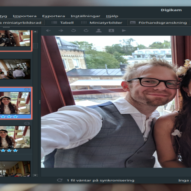The width and height of the screenshot is (191, 191).
Task: Click the person face-tagging icon
Action: pos(99,31)
